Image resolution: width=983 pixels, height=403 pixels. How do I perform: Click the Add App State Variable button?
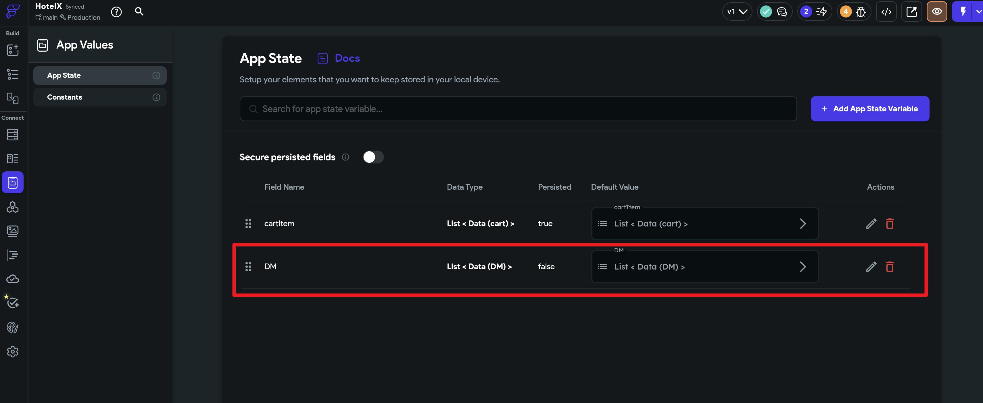pyautogui.click(x=870, y=108)
